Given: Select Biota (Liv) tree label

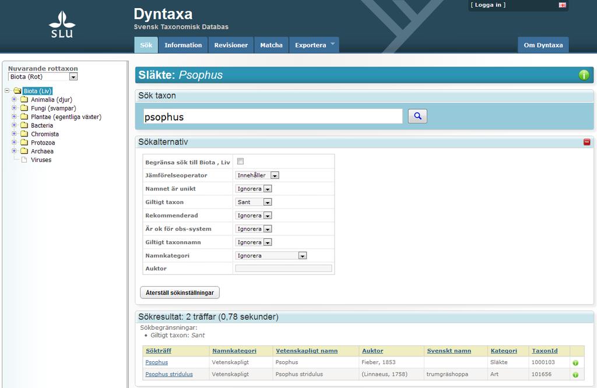Looking at the screenshot, I should coord(37,91).
